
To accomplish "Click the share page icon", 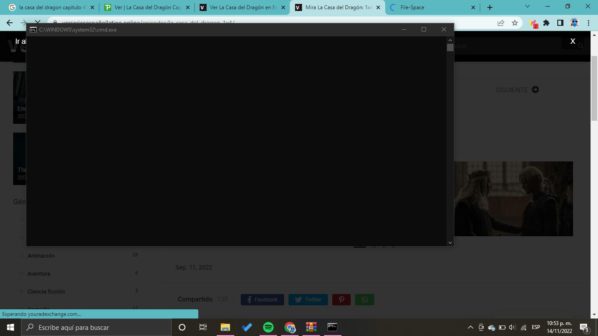I will coord(501,23).
